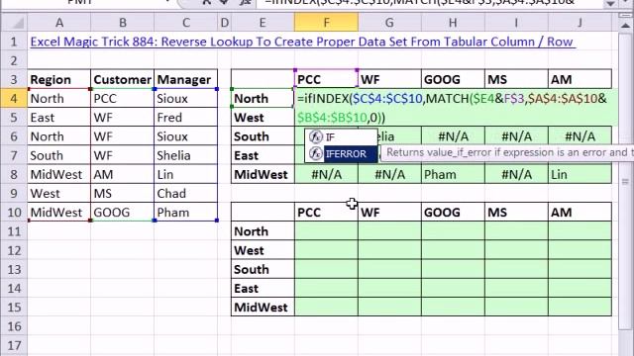Select highlighted column F header
The height and width of the screenshot is (356, 634).
click(326, 23)
